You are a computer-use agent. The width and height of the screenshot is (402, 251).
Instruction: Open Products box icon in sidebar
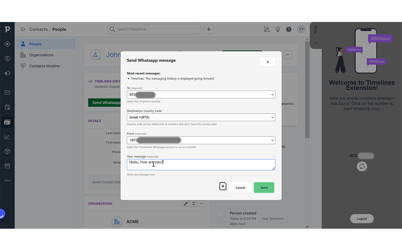pyautogui.click(x=7, y=151)
